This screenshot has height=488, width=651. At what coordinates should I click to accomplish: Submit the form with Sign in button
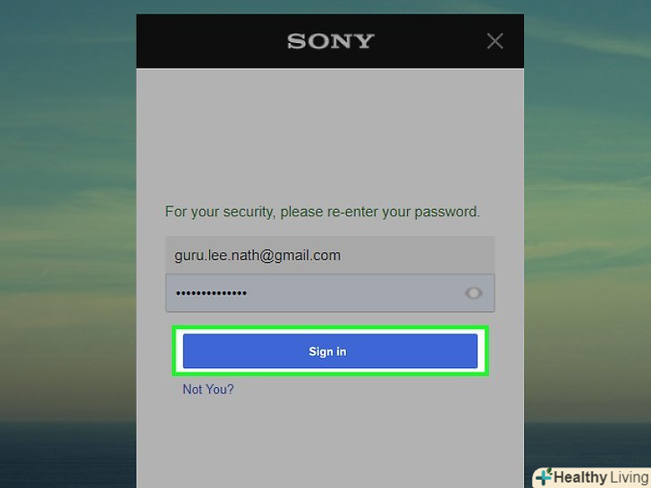pyautogui.click(x=330, y=351)
